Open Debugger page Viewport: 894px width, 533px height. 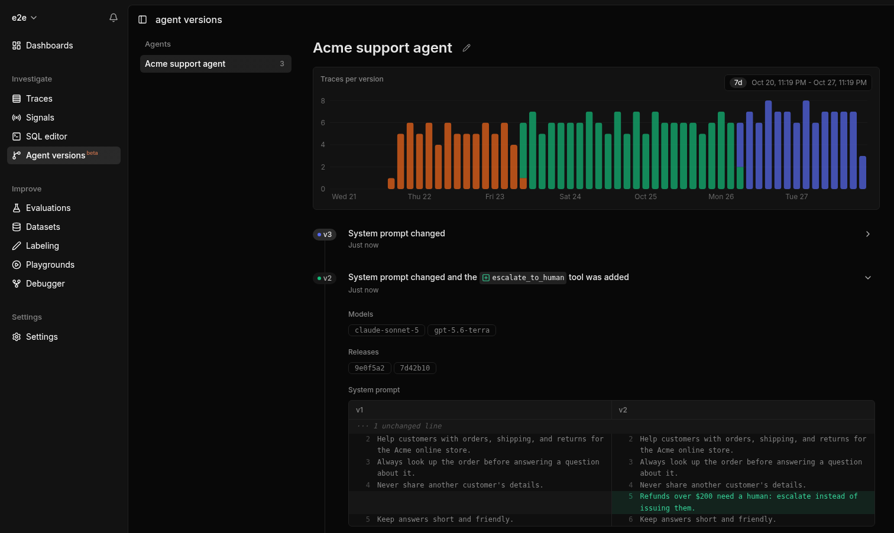click(x=64, y=284)
